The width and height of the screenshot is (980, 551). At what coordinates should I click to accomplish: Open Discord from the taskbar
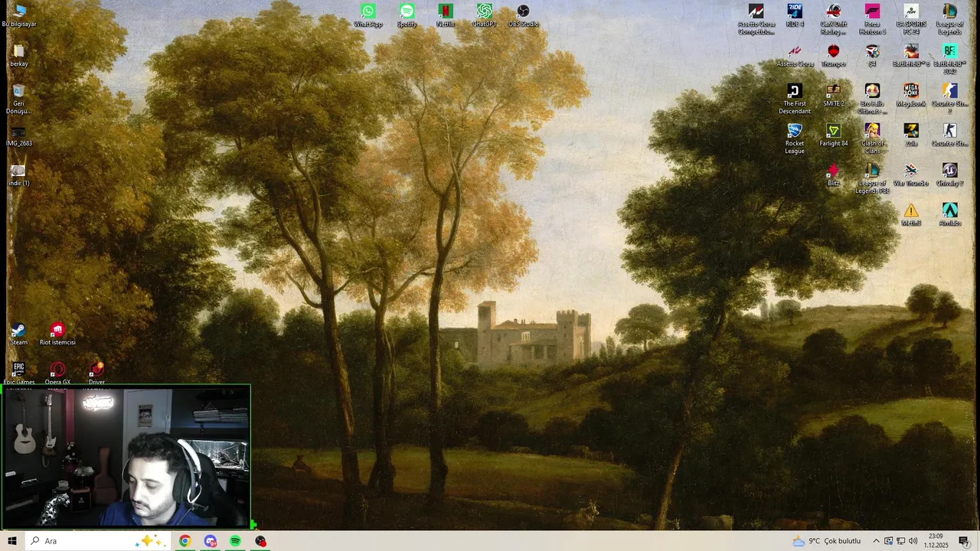[x=211, y=541]
